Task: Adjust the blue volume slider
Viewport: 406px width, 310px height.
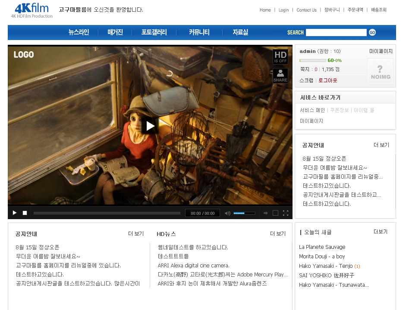Action: click(x=244, y=213)
